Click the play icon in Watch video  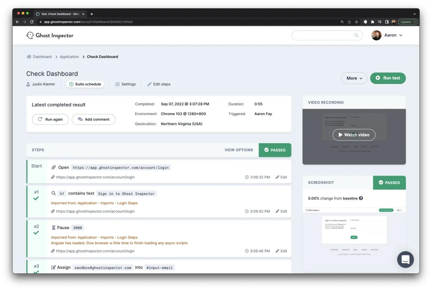pyautogui.click(x=341, y=135)
